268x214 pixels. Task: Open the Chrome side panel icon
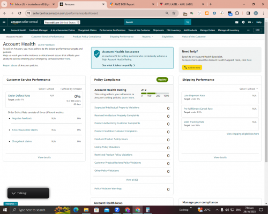click(248, 13)
